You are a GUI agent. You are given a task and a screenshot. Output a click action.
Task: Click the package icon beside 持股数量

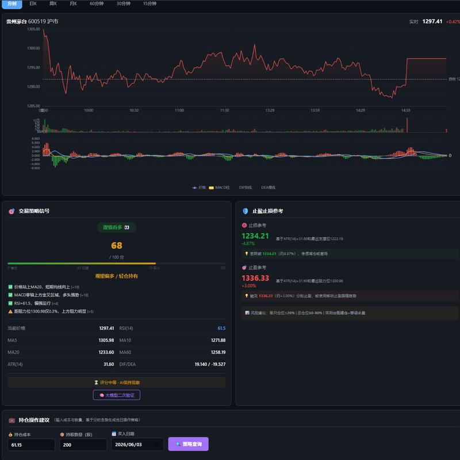(x=62, y=435)
